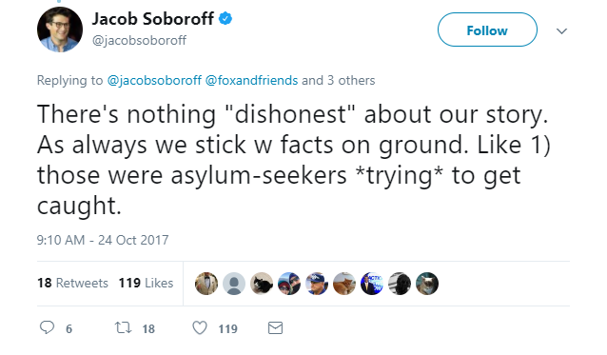This screenshot has width=607, height=355.
Task: Click the envelope direct message icon
Action: click(x=275, y=328)
